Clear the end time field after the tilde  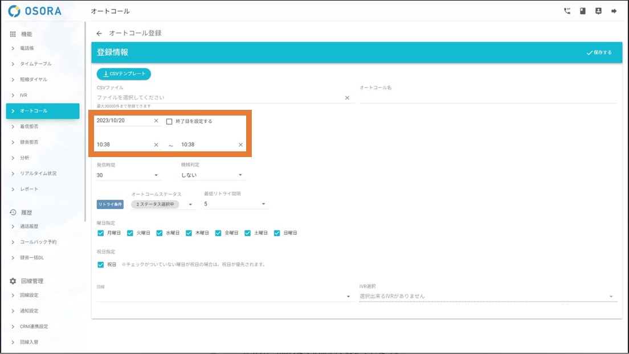tap(240, 145)
